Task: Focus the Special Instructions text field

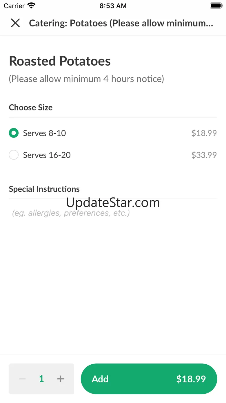Action: point(113,213)
